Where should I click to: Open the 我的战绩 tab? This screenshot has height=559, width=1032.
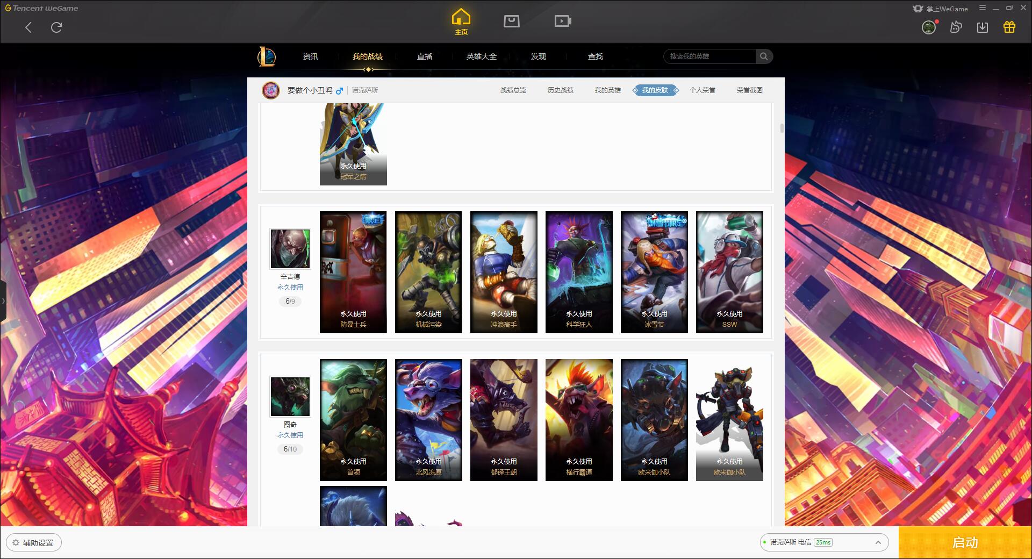tap(368, 56)
